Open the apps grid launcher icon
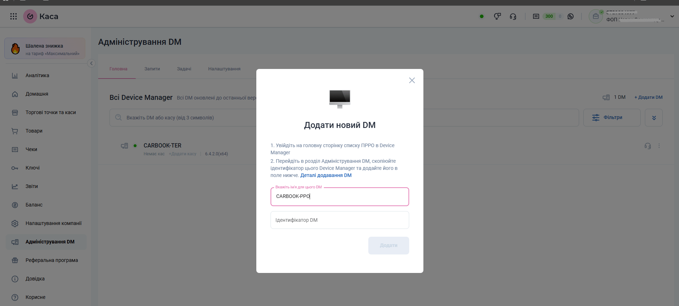The height and width of the screenshot is (306, 679). tap(14, 16)
